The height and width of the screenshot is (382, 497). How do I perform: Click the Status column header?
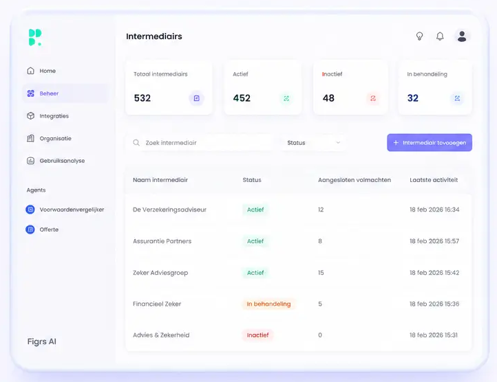coord(252,180)
